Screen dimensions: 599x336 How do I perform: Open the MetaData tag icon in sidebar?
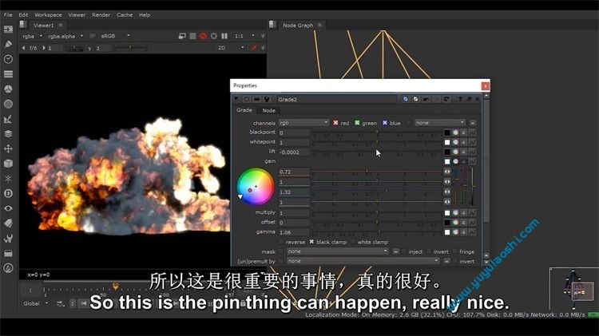click(x=8, y=223)
